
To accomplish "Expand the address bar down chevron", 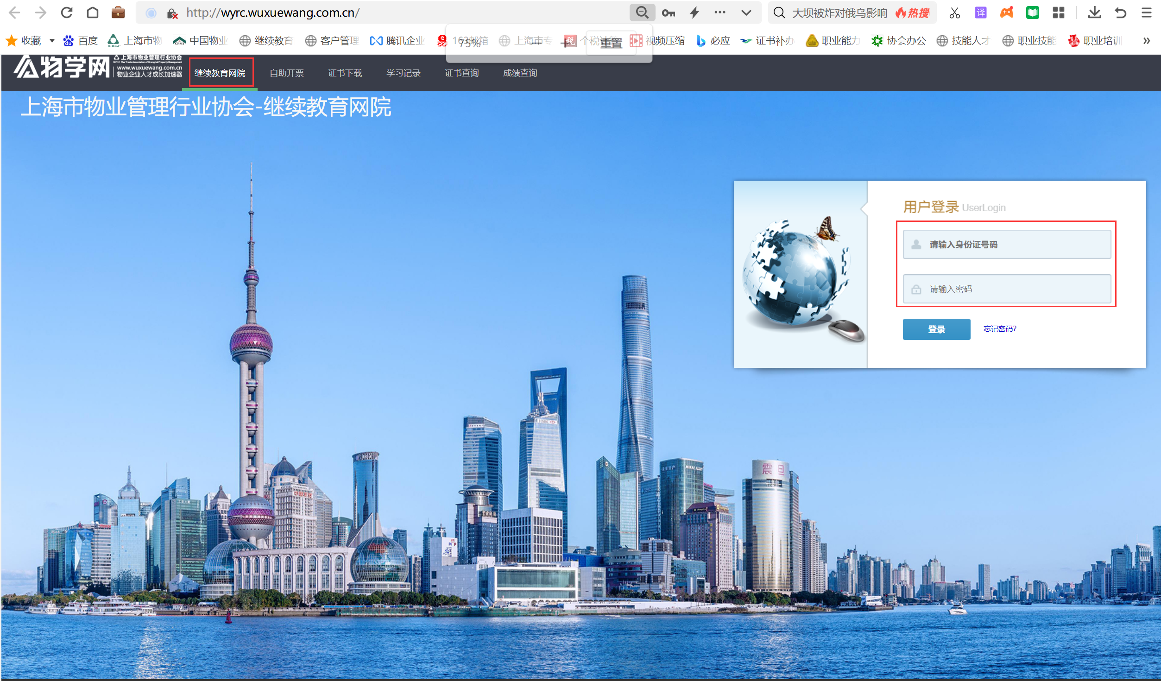I will tap(746, 13).
